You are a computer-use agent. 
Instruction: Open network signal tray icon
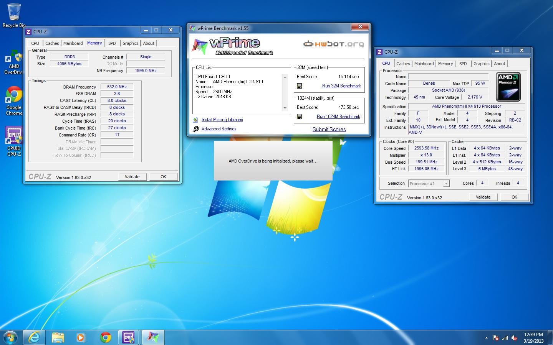[x=505, y=338]
